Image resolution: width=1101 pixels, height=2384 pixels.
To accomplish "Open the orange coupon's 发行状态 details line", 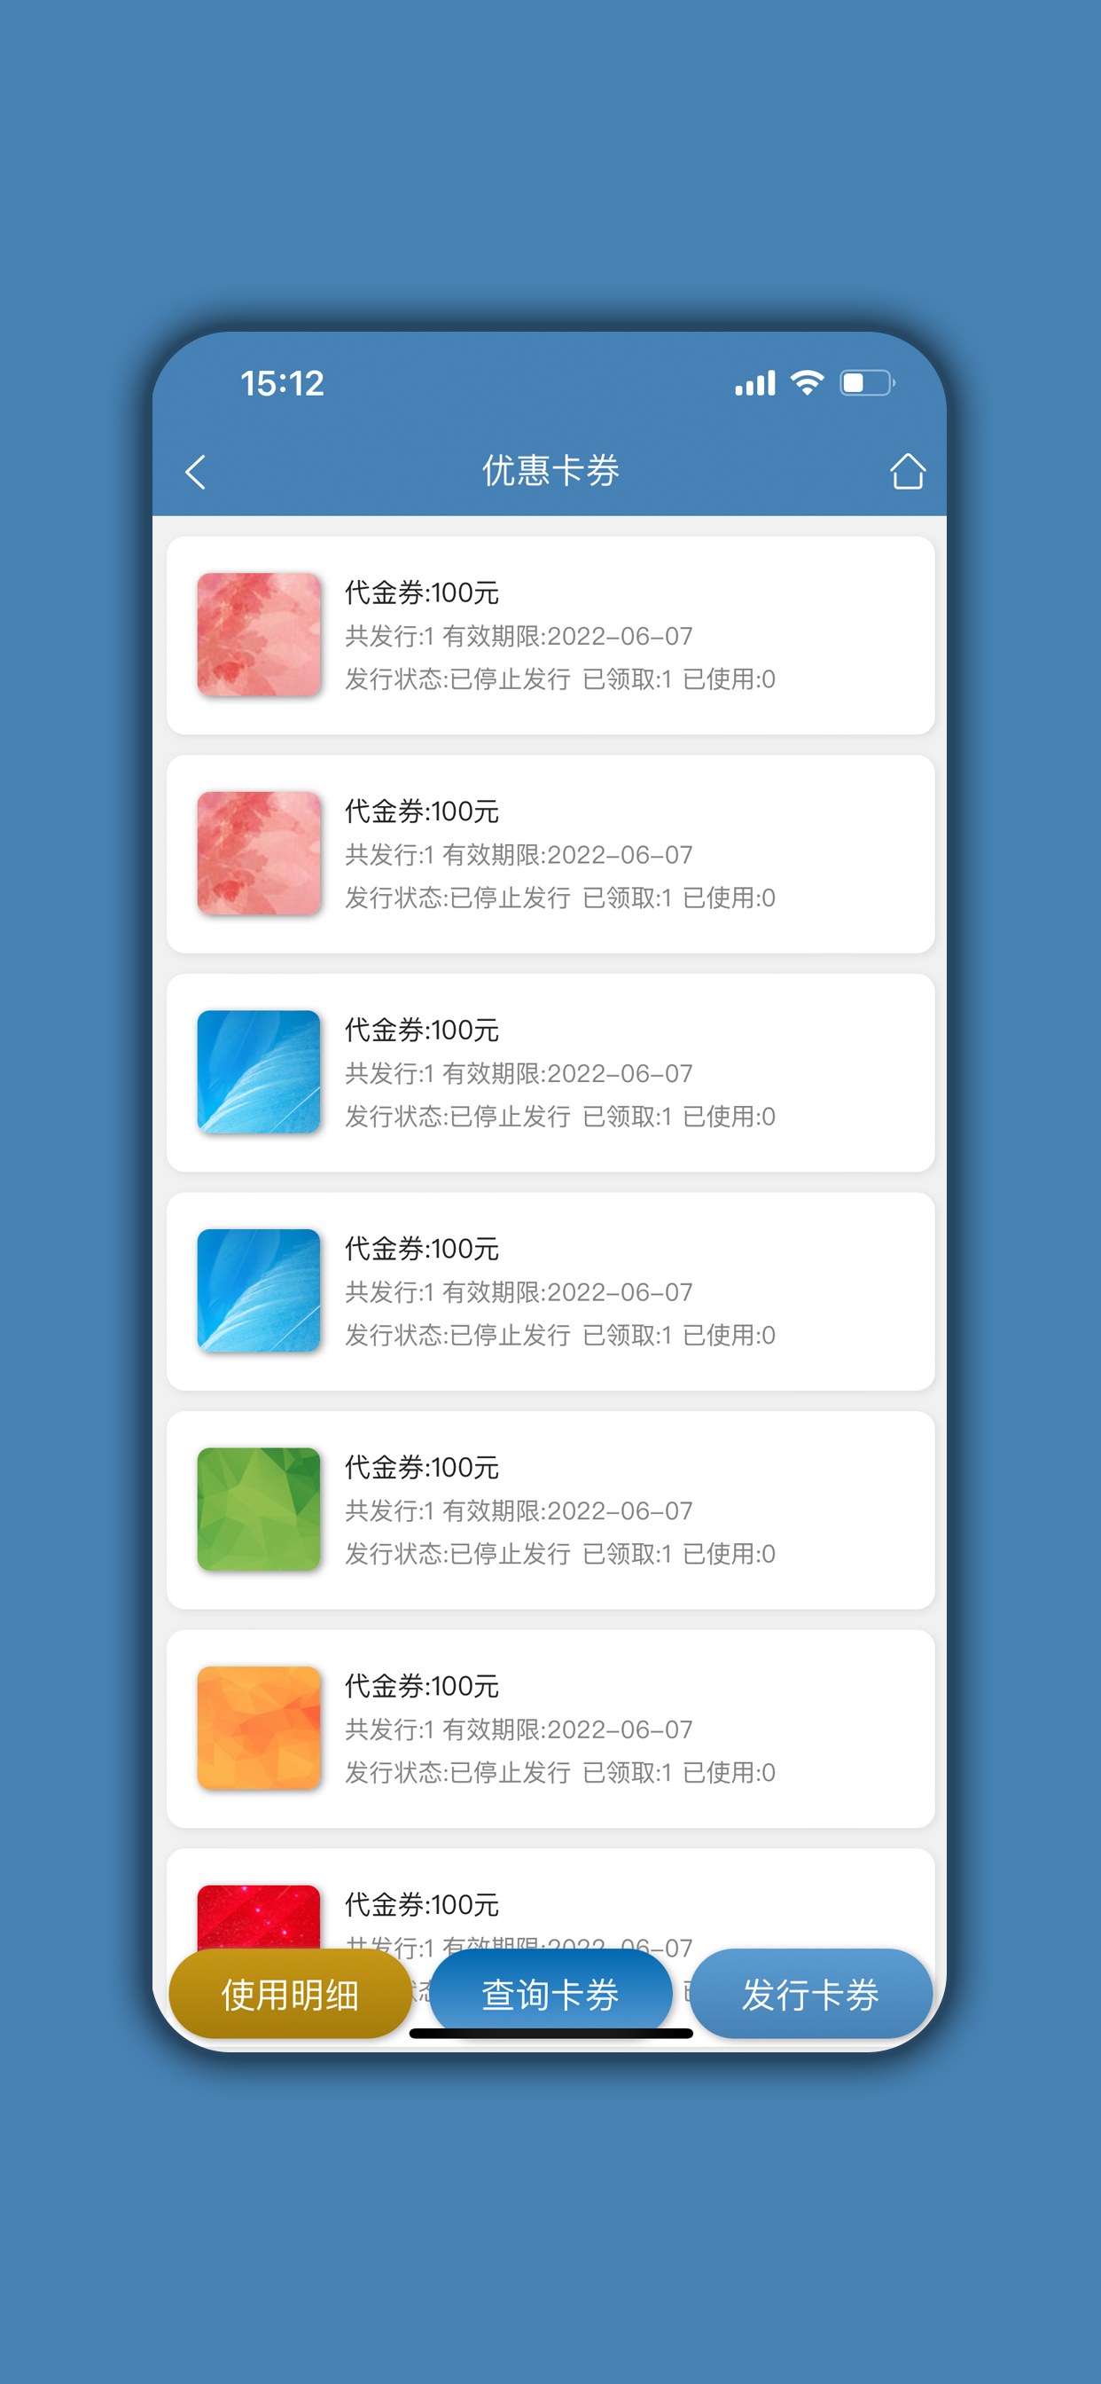I will click(559, 1772).
